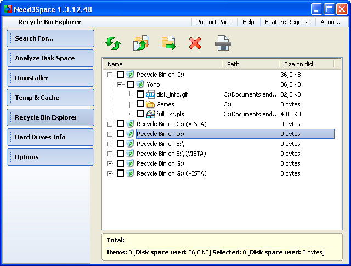Click the Need3Space title bar app icon

8,9
